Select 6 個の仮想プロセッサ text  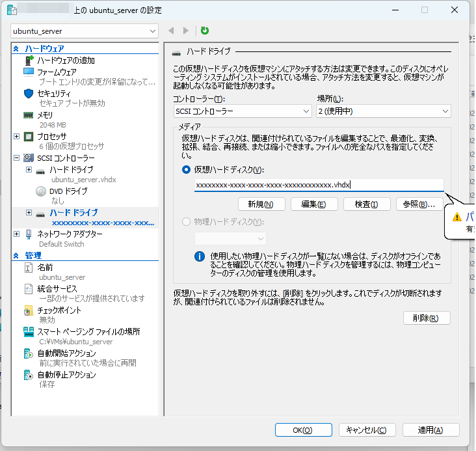pos(72,146)
